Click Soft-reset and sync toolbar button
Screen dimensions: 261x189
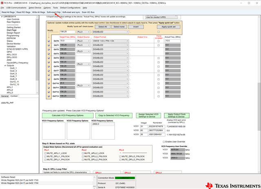(x=71, y=12)
